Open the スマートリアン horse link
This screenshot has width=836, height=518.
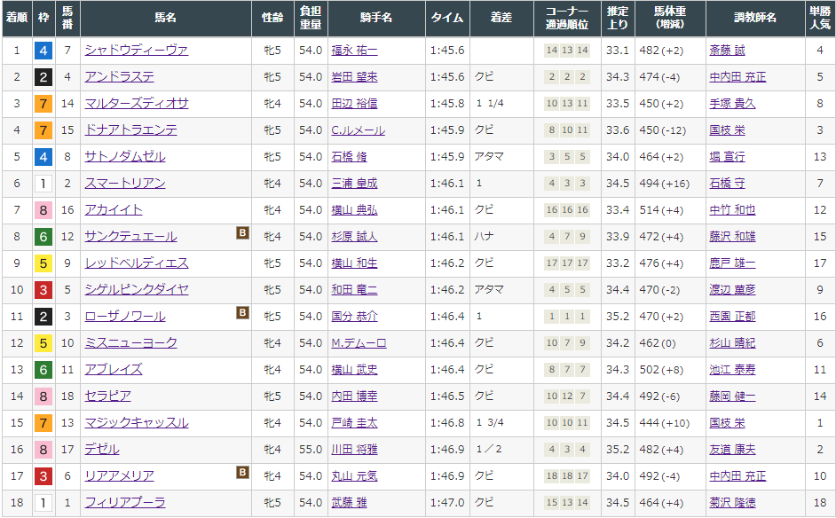(125, 184)
